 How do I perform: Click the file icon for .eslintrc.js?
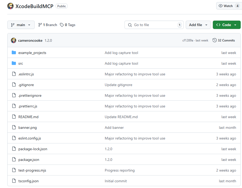14,74
